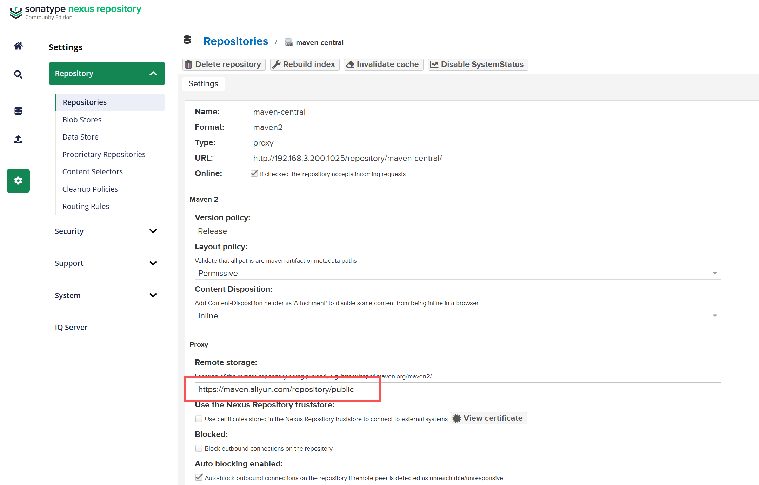
Task: Open the browse database sidebar icon
Action: (x=18, y=111)
